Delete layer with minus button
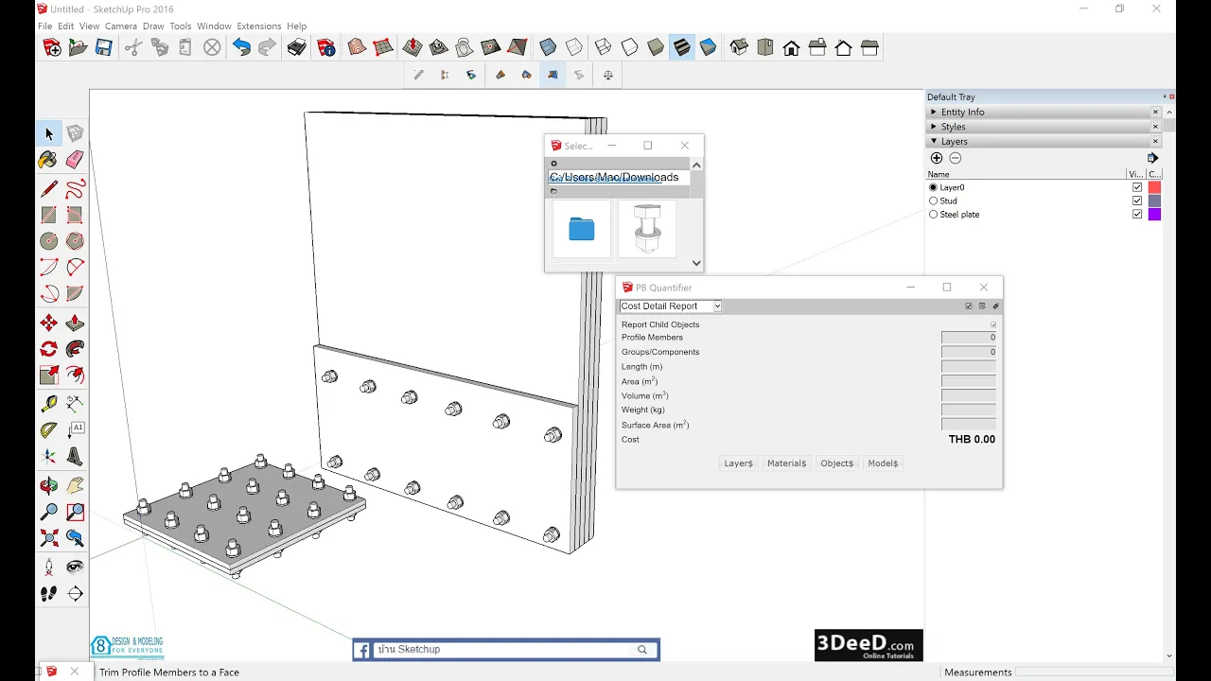Screen dimensions: 1211x681 point(956,158)
